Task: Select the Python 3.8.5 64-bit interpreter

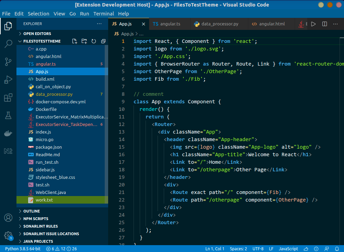Action: tap(23, 249)
